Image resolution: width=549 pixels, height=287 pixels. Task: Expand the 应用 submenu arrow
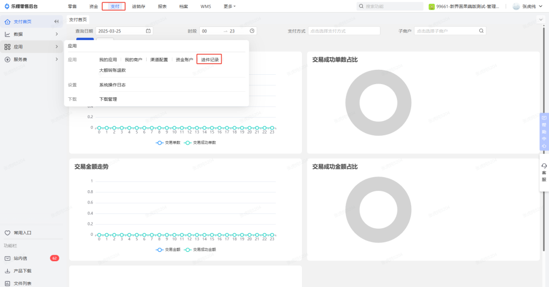[57, 47]
